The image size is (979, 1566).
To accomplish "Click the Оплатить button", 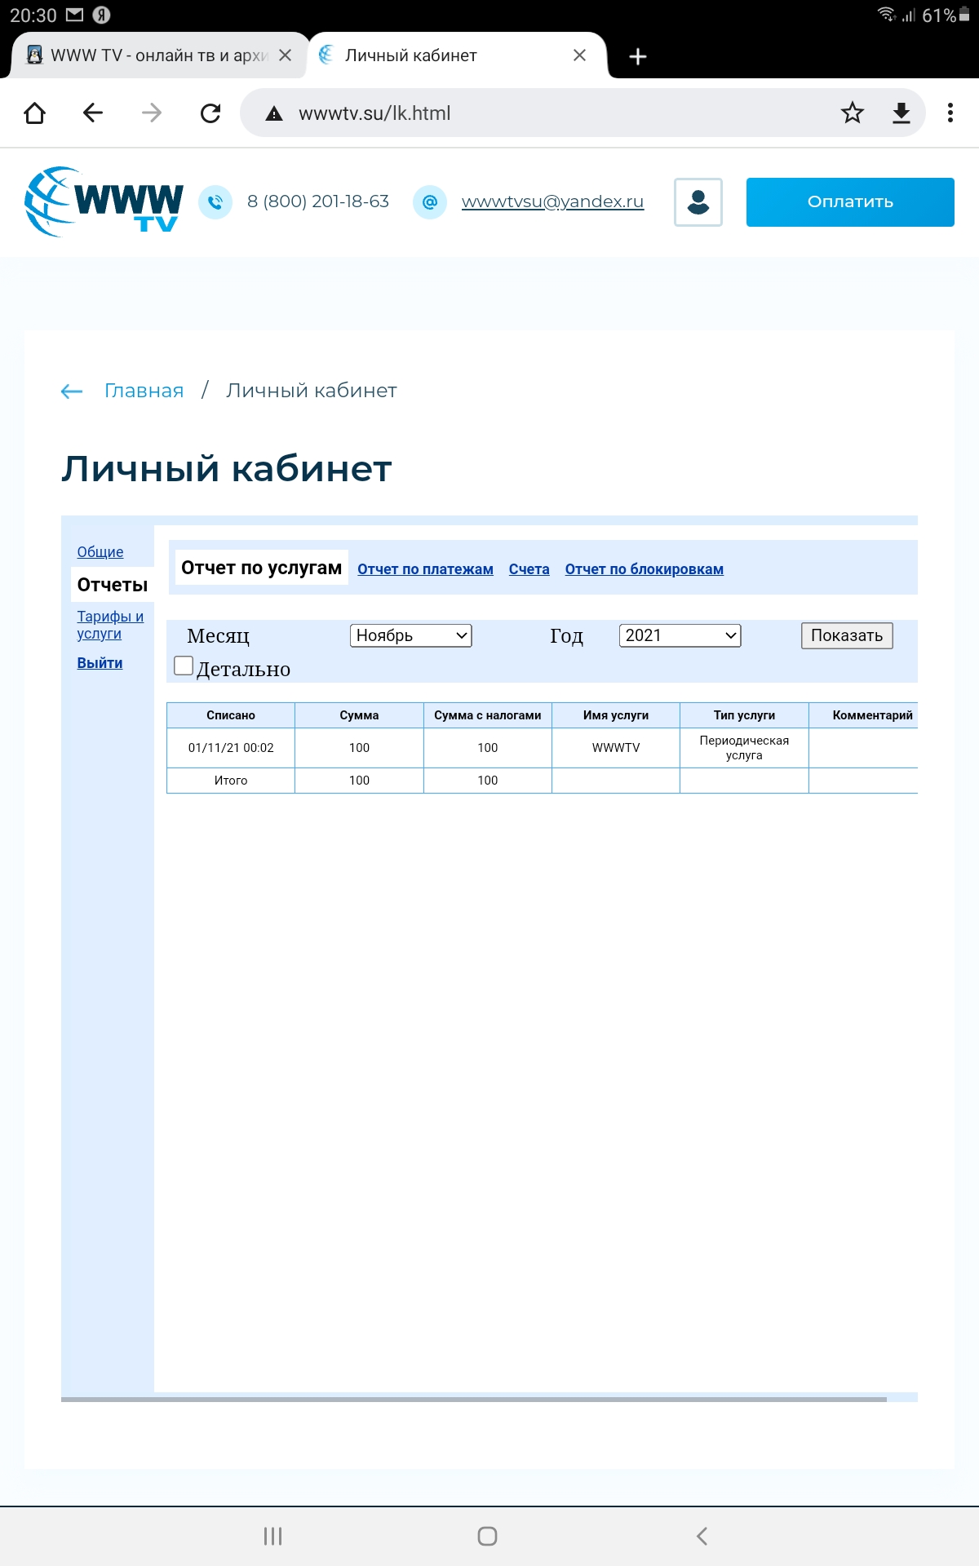I will click(850, 202).
